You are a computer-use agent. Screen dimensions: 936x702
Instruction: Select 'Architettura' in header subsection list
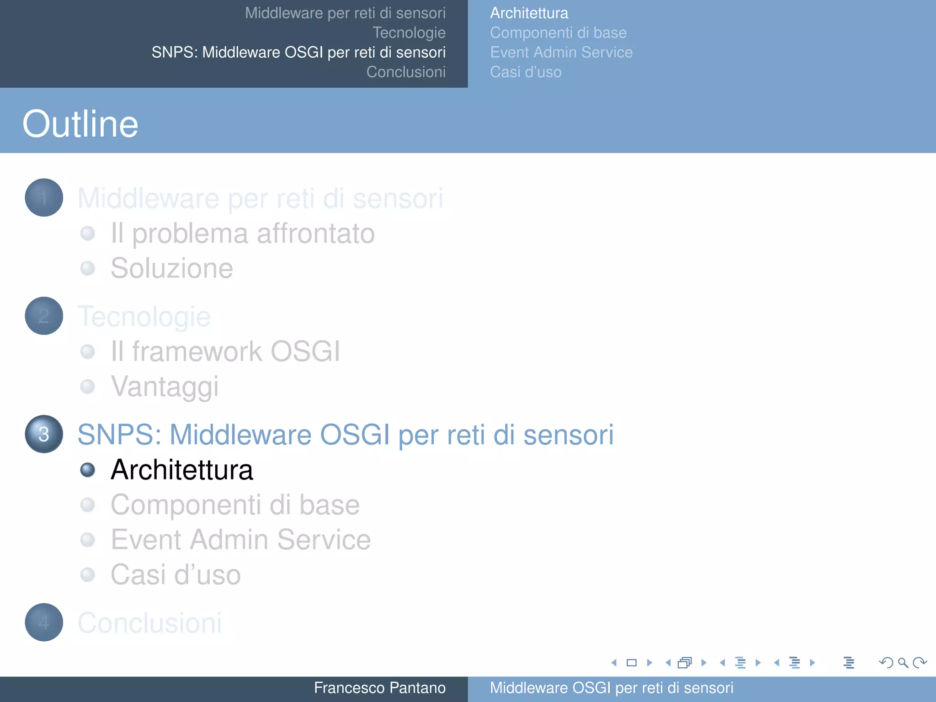coord(529,13)
